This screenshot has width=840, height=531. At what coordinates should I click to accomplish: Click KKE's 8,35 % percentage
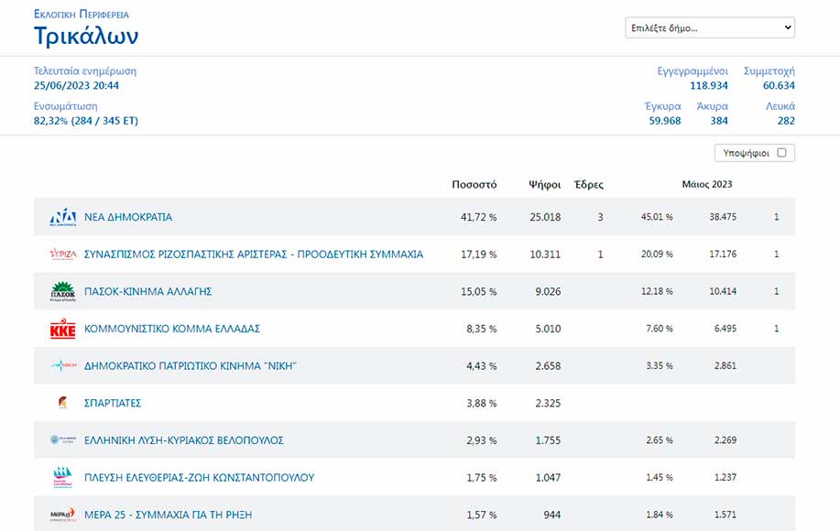pyautogui.click(x=482, y=329)
